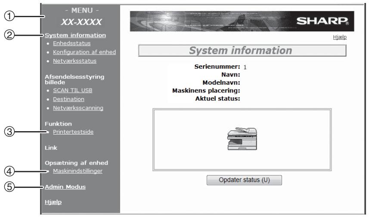Switch to Admin Modus
The image size is (369, 218).
(x=65, y=187)
